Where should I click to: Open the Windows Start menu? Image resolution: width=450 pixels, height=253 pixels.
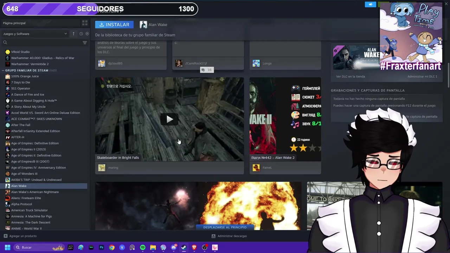click(7, 247)
